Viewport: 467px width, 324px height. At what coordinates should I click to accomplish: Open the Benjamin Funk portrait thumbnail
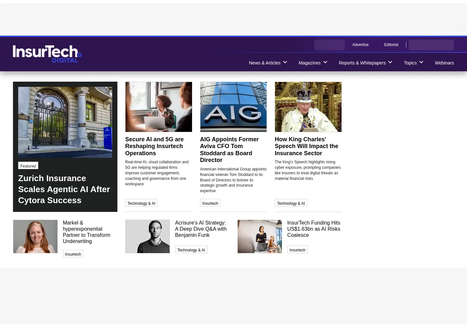[148, 237]
